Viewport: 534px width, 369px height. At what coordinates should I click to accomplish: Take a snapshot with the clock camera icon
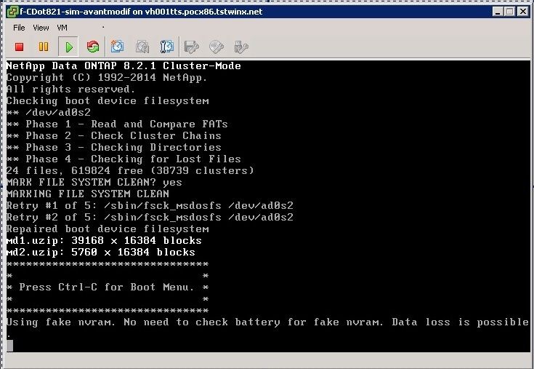118,47
